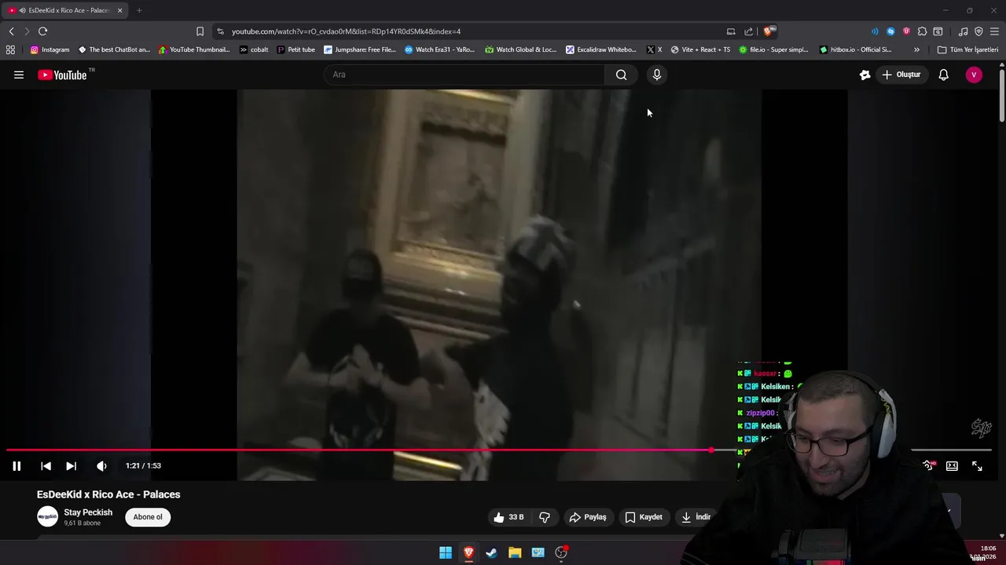The image size is (1006, 565).
Task: Open the V account avatar menu
Action: 974,75
